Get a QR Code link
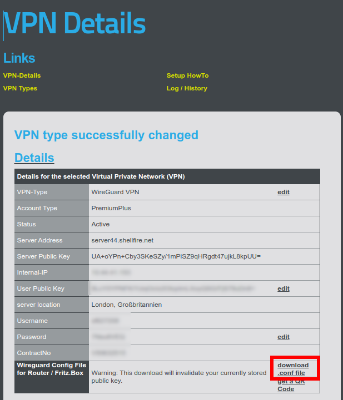 [291, 385]
